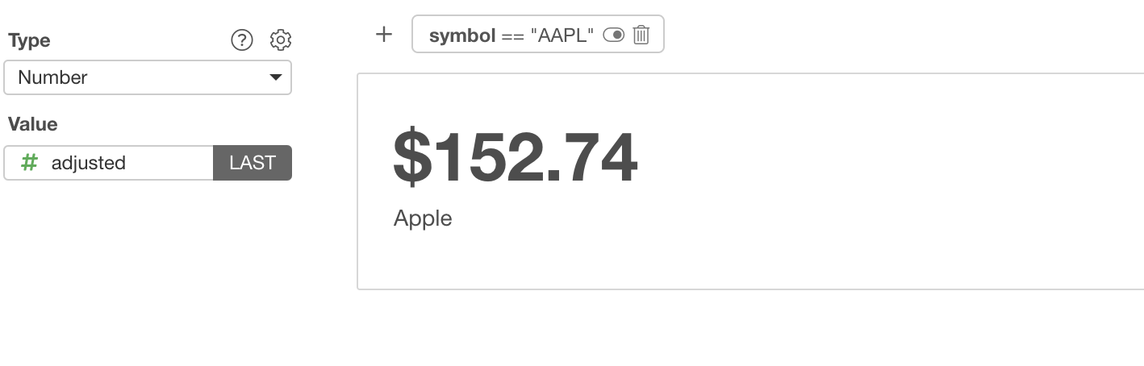Image resolution: width=1144 pixels, height=366 pixels.
Task: Change the LAST aggregation function
Action: 253,163
